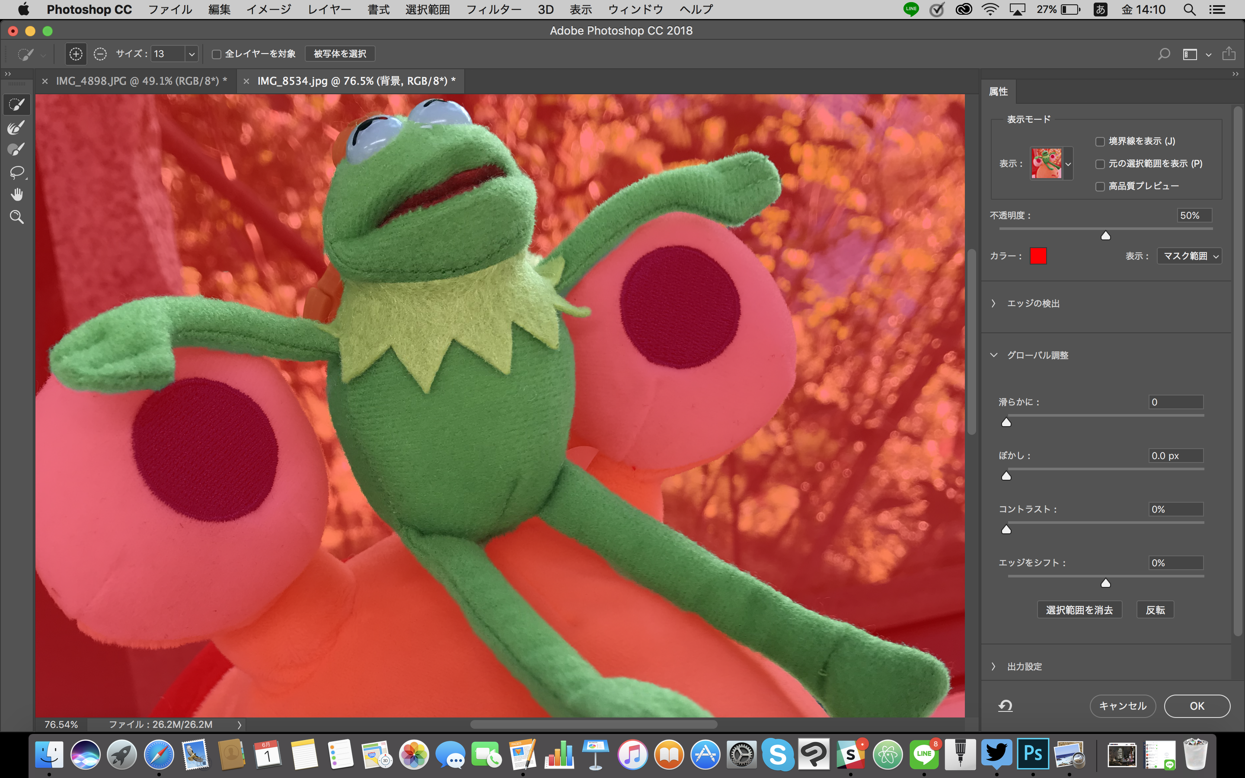The height and width of the screenshot is (778, 1245).
Task: Click the 被写体を選択 button
Action: [340, 54]
